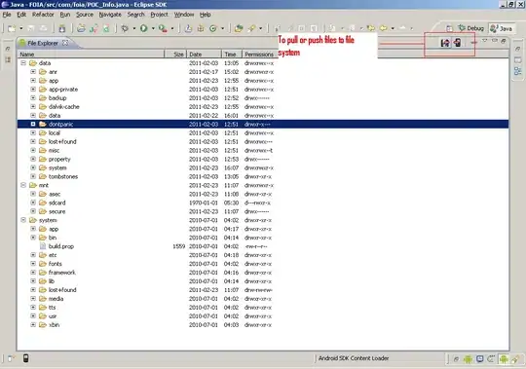Open the Run dropdown arrow in the toolbar
The image size is (526, 369).
click(153, 28)
